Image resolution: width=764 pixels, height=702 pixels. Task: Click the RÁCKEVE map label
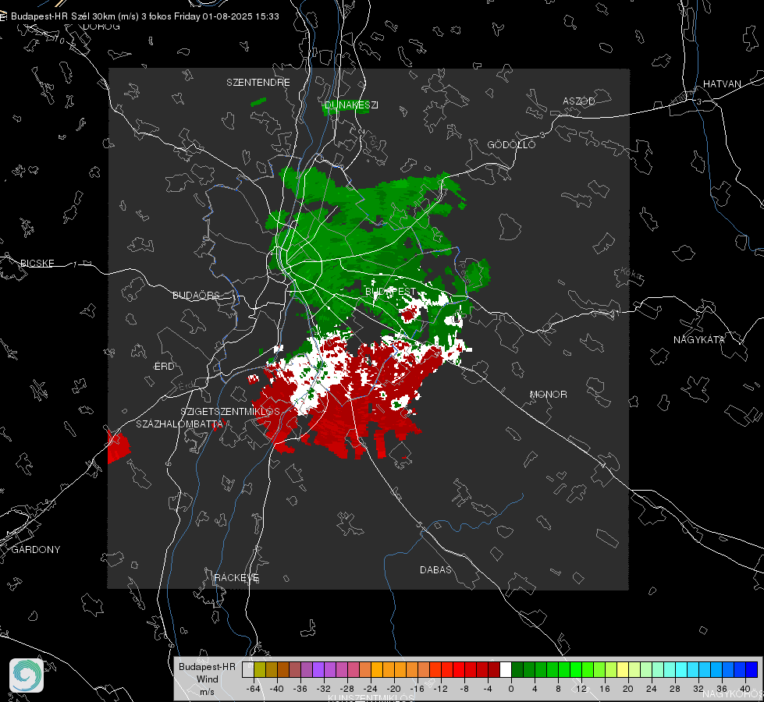tap(236, 578)
